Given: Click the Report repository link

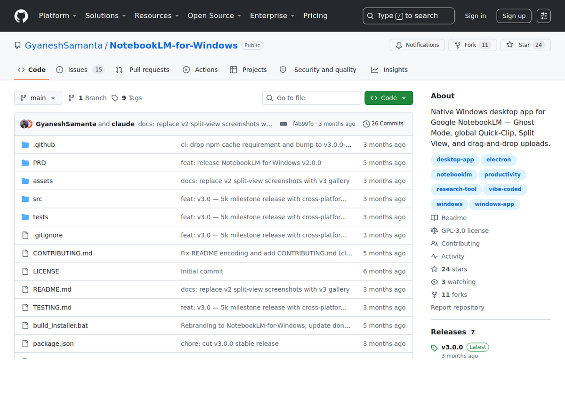Looking at the screenshot, I should [458, 308].
